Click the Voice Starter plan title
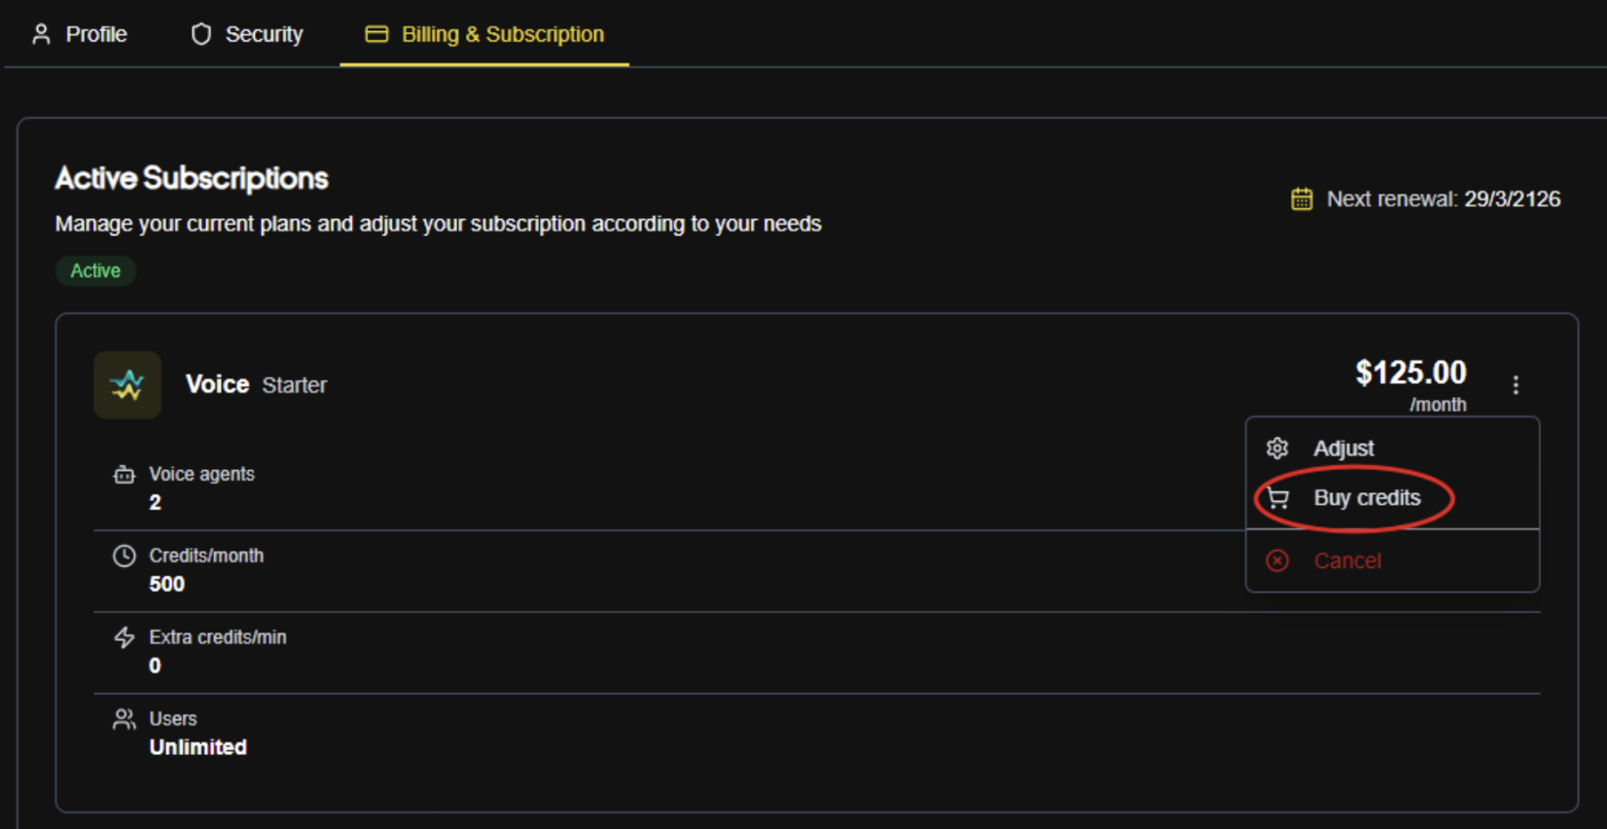This screenshot has width=1607, height=829. tap(256, 385)
